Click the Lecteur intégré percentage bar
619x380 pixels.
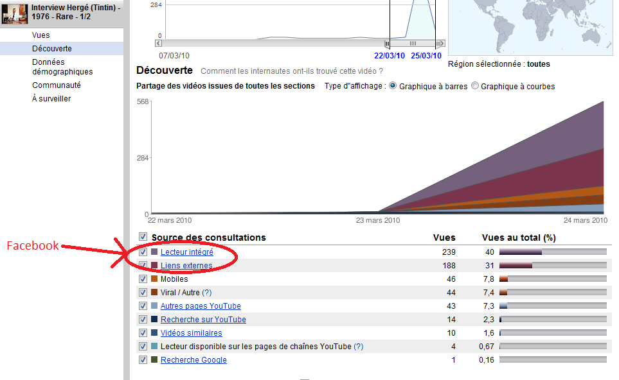(553, 252)
